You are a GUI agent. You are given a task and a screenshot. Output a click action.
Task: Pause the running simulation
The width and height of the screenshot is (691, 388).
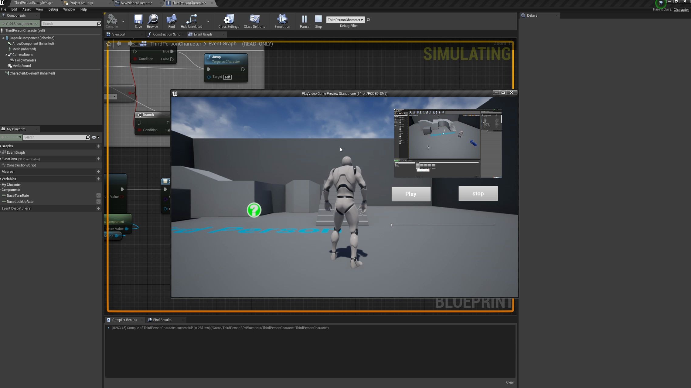pos(304,21)
